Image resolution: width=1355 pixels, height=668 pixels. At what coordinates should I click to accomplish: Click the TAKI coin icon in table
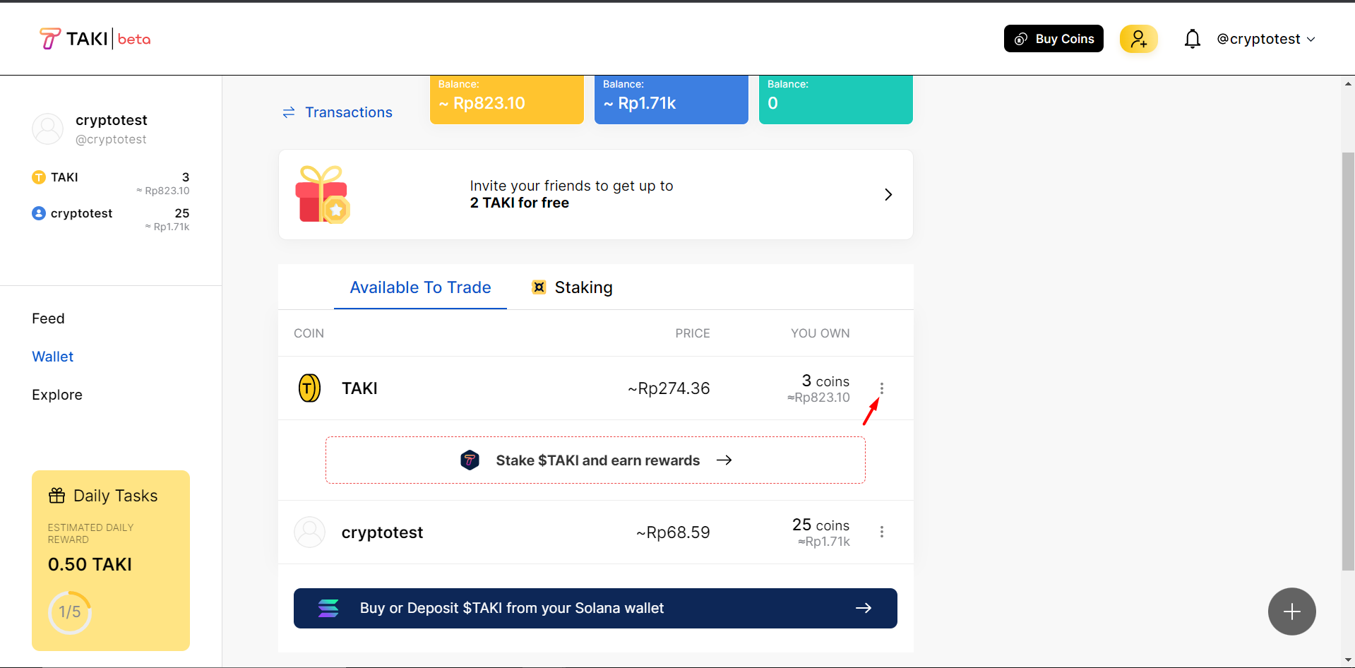[309, 388]
